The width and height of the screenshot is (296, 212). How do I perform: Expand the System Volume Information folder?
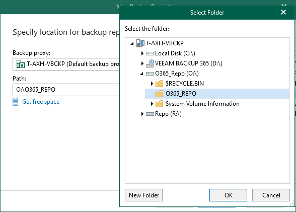coord(152,104)
